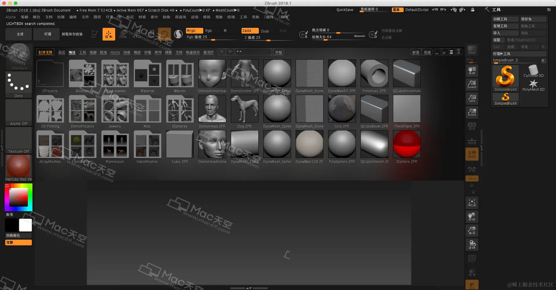Click the lock icon in top bar
This screenshot has height=290, width=556.
(x=473, y=10)
